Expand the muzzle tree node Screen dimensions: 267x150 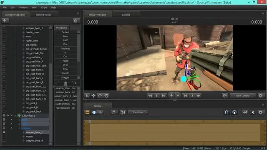23,136
